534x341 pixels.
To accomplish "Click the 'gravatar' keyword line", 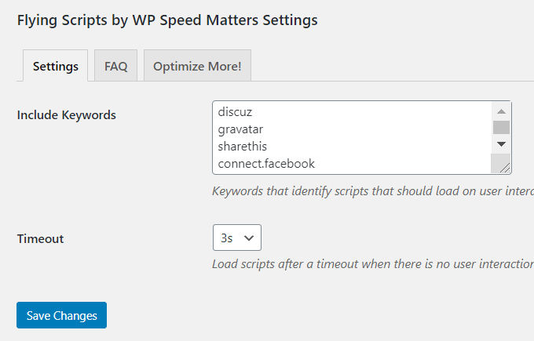I will pyautogui.click(x=240, y=129).
